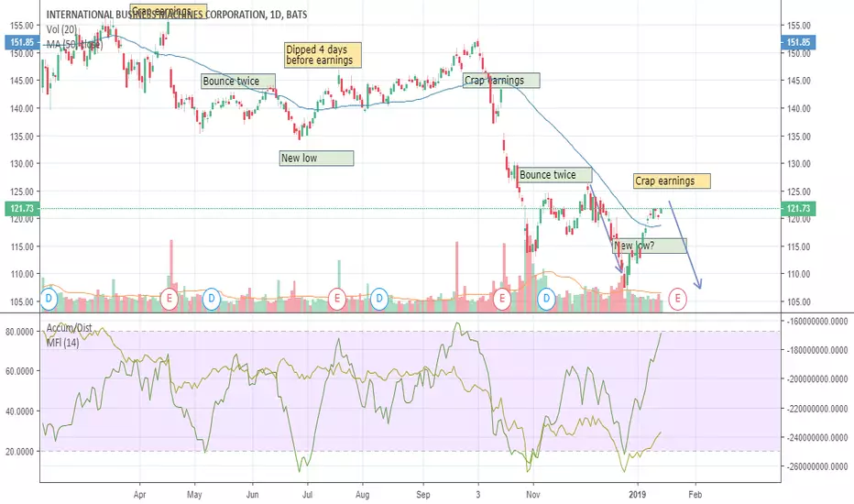Click the earnings E marker in October

501,299
